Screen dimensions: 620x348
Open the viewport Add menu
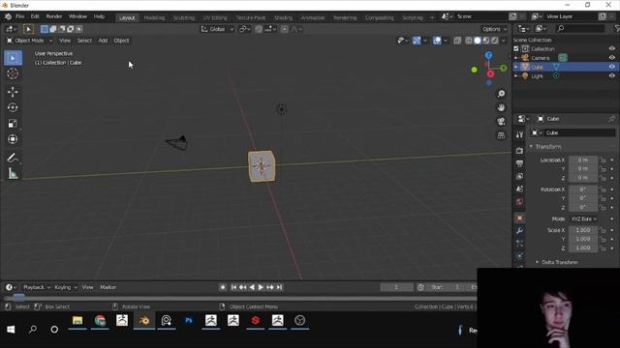(103, 41)
